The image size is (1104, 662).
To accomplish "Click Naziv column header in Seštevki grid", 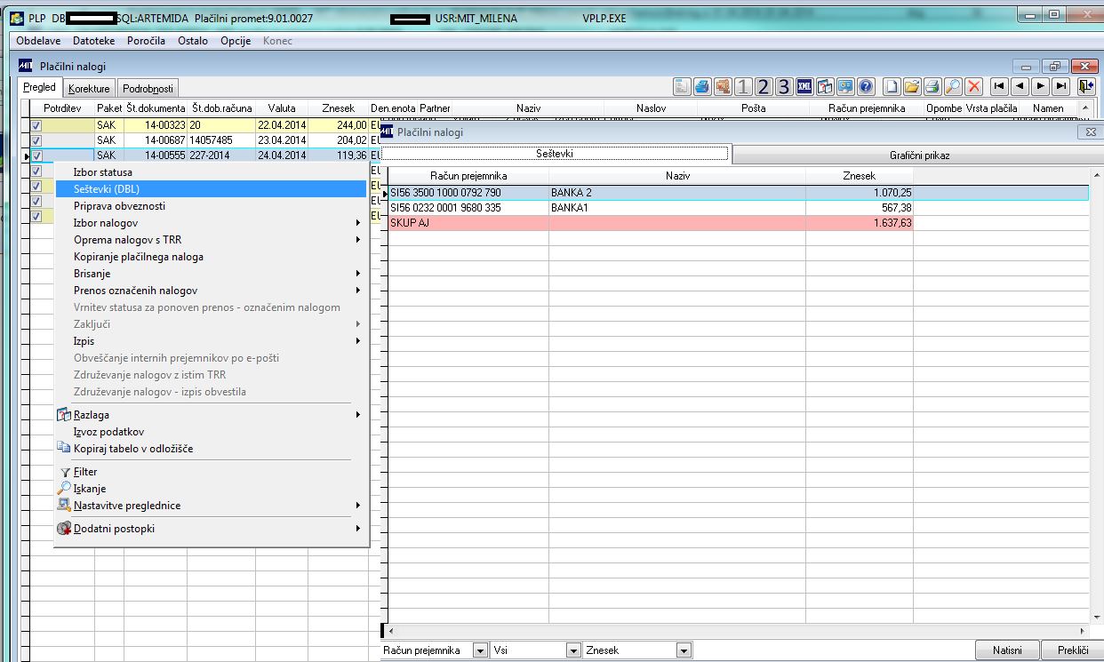I will [x=677, y=176].
